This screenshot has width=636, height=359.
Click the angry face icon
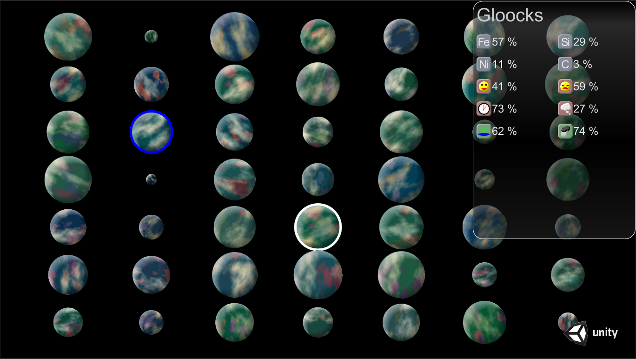565,86
